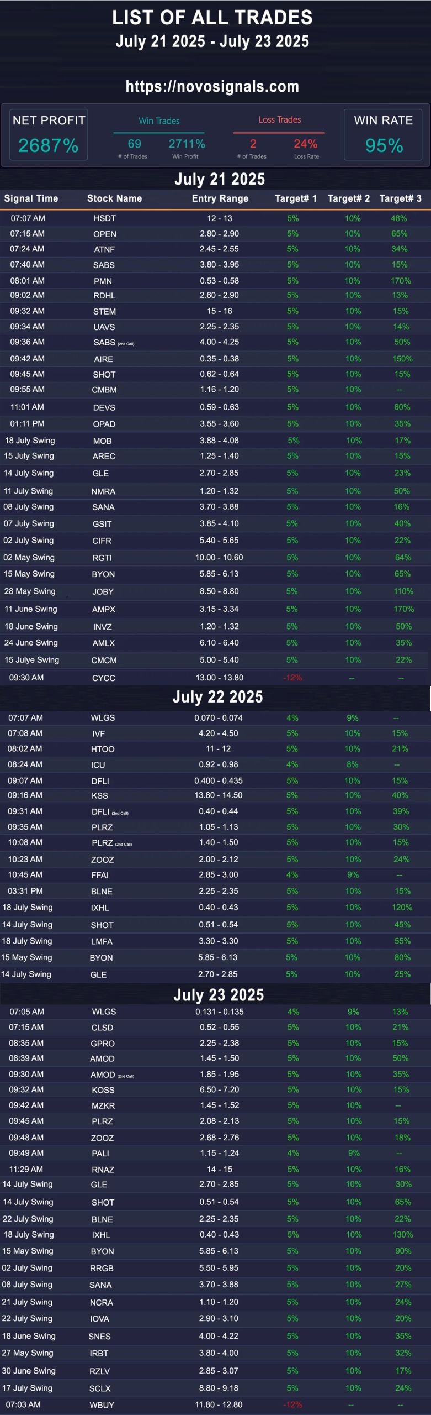
Task: Select the IXHL 130% target value
Action: coord(402,1235)
